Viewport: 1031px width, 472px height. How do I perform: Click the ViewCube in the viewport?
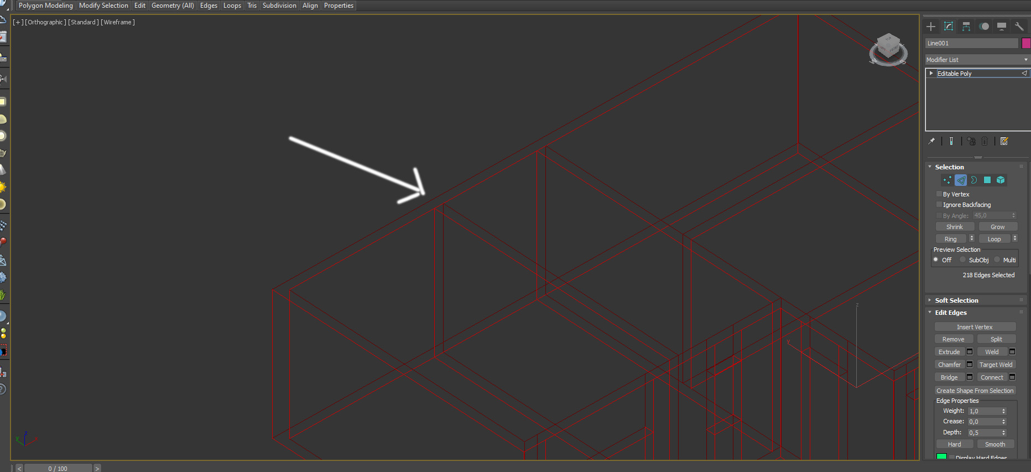point(888,49)
